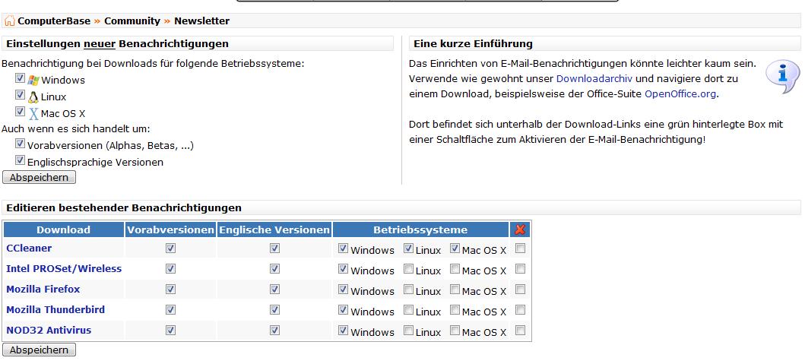Click the Vorabversionen column header
Viewport: 805px width, 364px height.
point(171,229)
